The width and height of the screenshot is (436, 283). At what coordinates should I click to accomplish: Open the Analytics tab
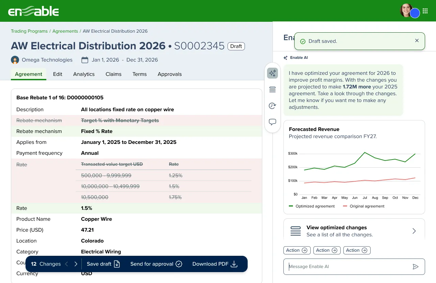pyautogui.click(x=84, y=74)
